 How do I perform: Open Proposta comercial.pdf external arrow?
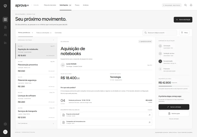point(149,115)
